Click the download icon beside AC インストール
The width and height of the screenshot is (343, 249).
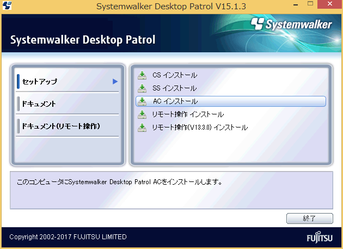(142, 101)
